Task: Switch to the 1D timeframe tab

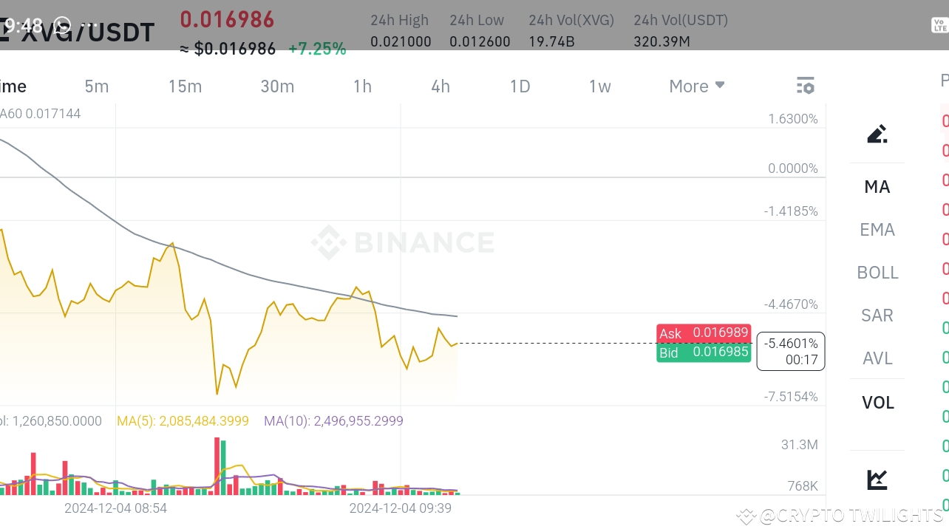Action: pos(520,86)
